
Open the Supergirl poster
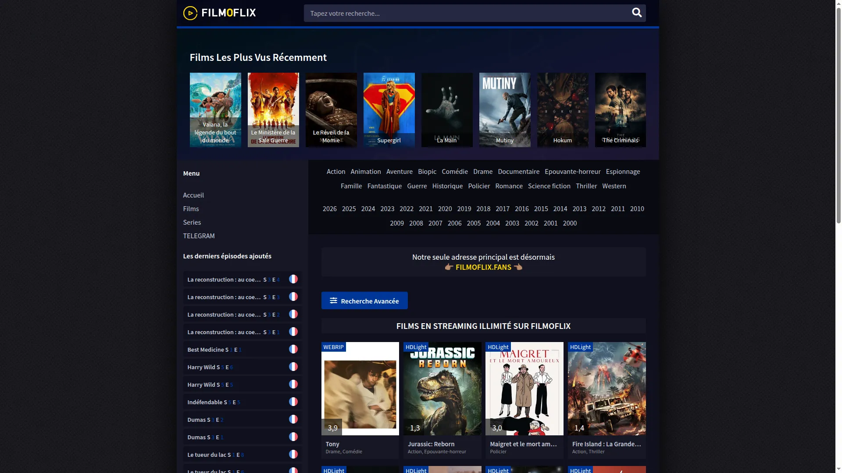click(389, 110)
